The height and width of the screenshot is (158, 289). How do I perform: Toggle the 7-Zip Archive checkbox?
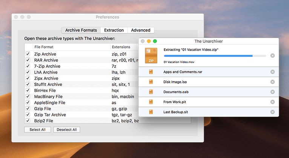[x=28, y=66]
